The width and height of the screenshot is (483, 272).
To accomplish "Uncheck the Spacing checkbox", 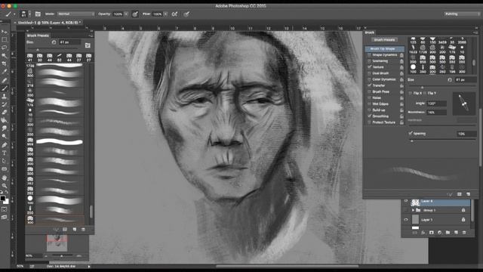I will click(x=411, y=134).
